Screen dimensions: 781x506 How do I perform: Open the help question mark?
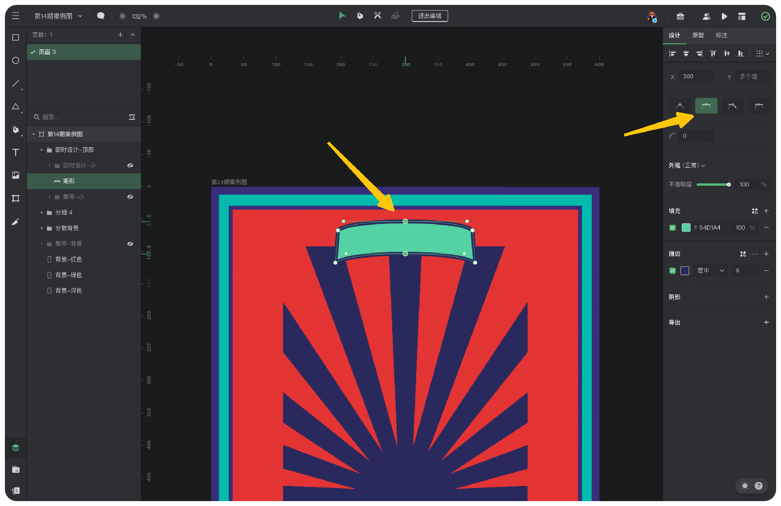[x=759, y=485]
